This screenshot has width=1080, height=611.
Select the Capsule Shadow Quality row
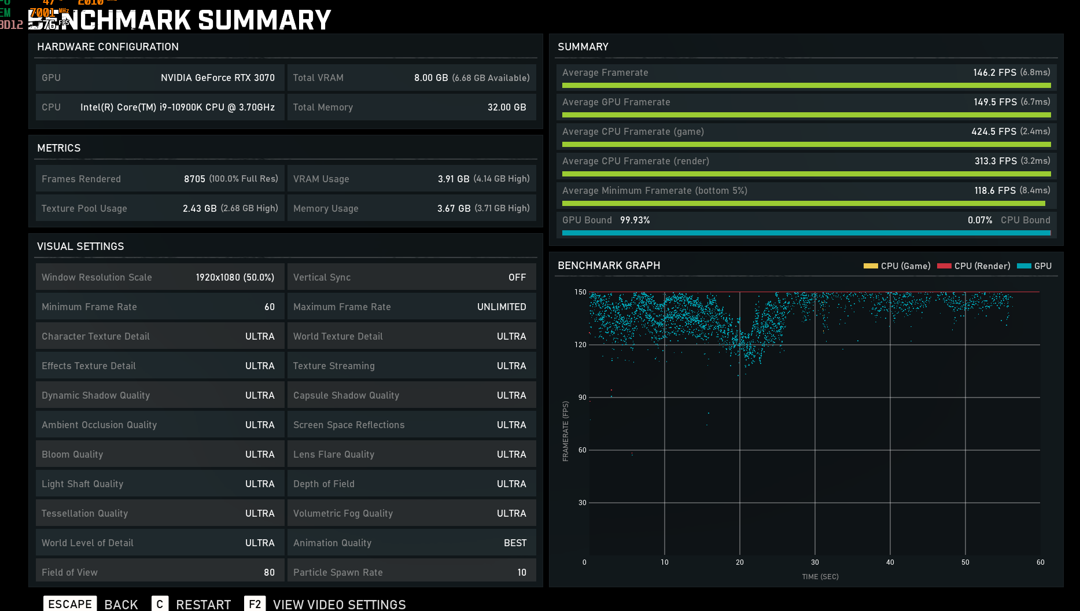412,395
